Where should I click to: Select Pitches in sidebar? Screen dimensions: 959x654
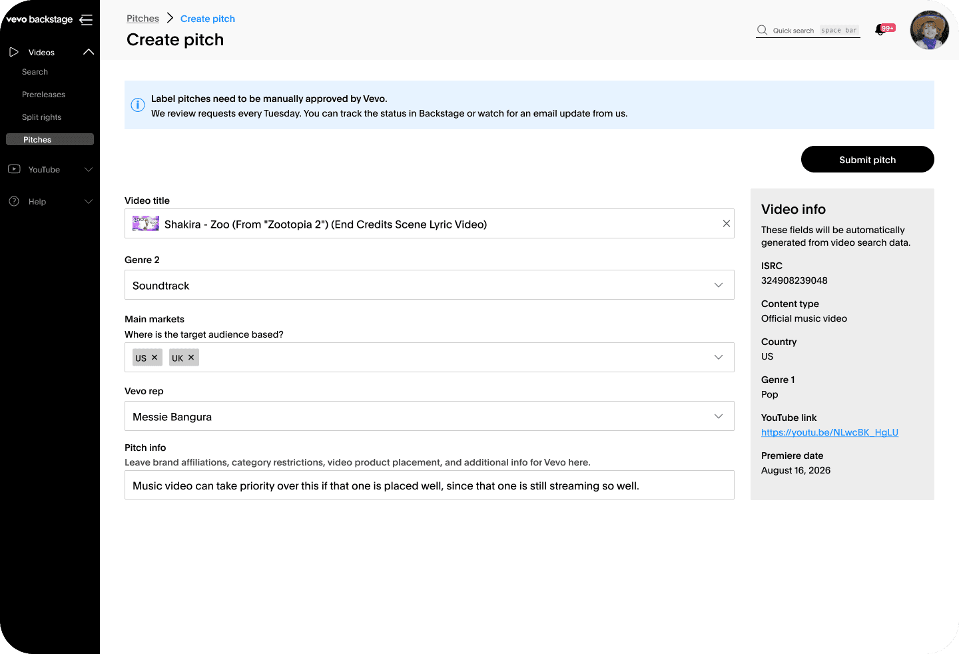tap(50, 139)
